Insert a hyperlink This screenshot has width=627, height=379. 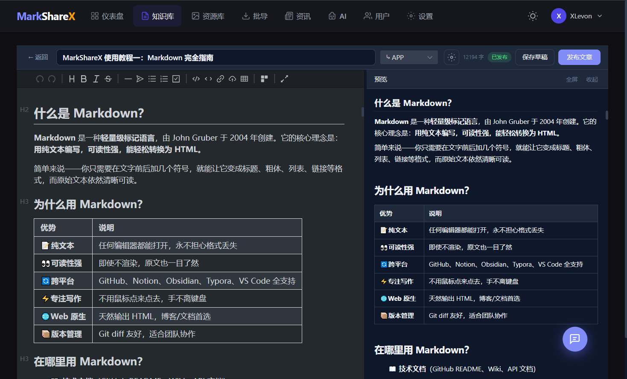220,79
